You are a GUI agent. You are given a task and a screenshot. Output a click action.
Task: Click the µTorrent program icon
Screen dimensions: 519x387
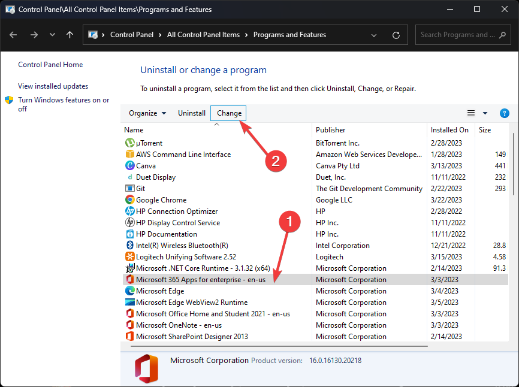tap(129, 143)
